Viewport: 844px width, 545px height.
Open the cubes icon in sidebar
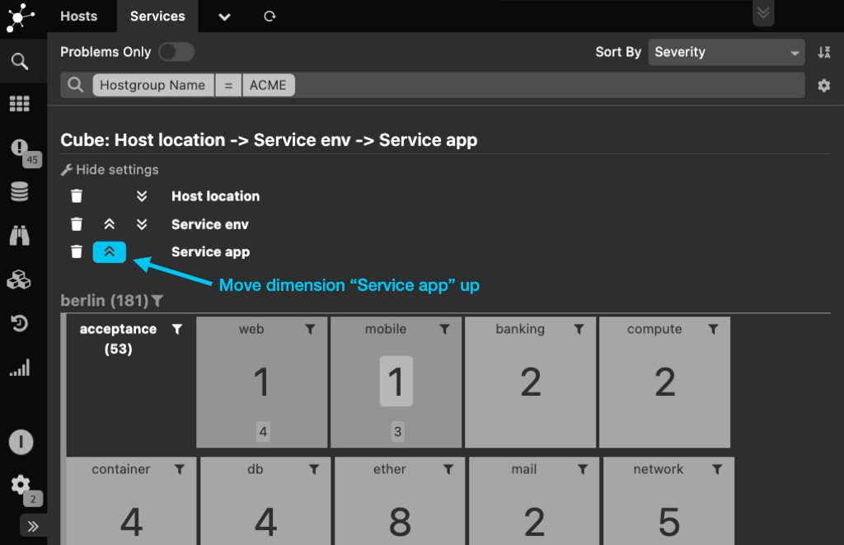coord(20,280)
